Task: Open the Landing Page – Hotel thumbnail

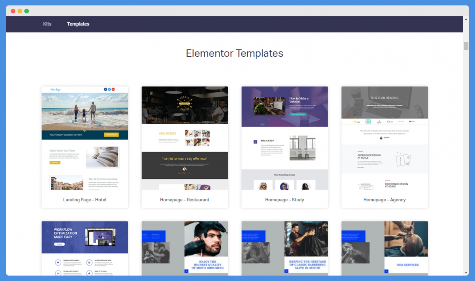Action: coord(85,138)
